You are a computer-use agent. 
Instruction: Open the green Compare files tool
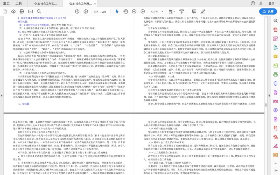(x=276, y=65)
